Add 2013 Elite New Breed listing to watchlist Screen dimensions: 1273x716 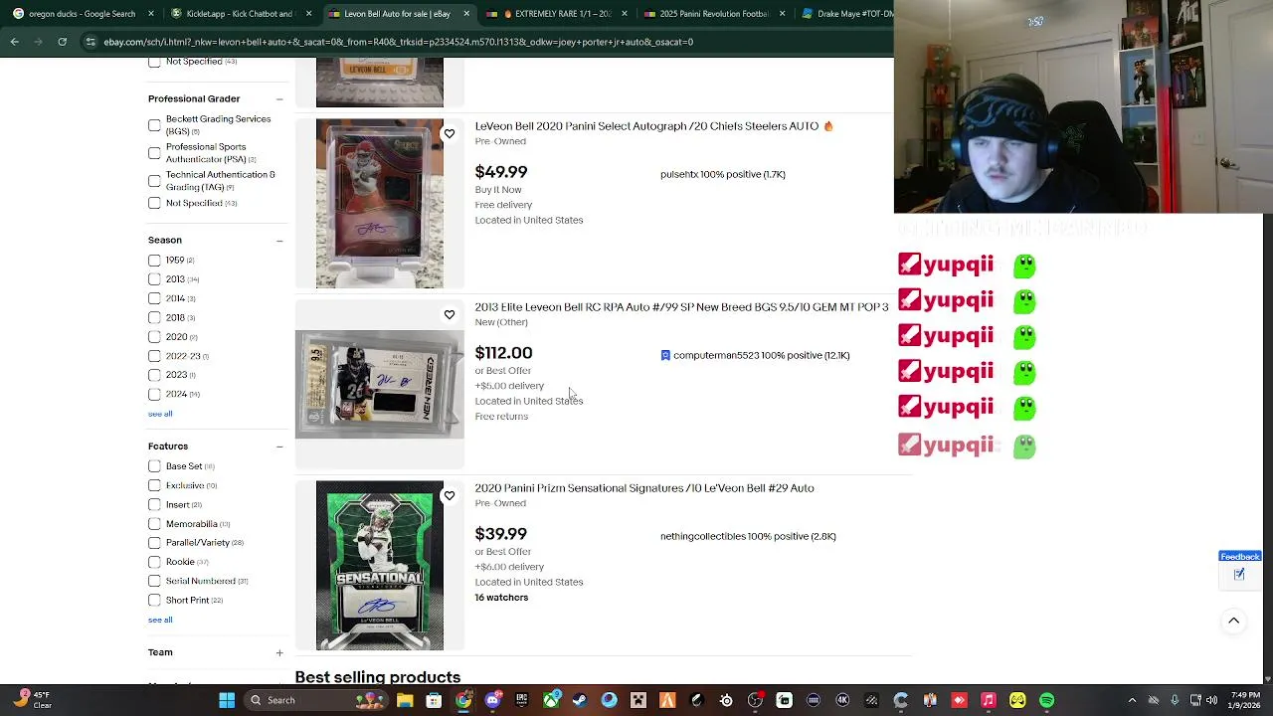450,314
